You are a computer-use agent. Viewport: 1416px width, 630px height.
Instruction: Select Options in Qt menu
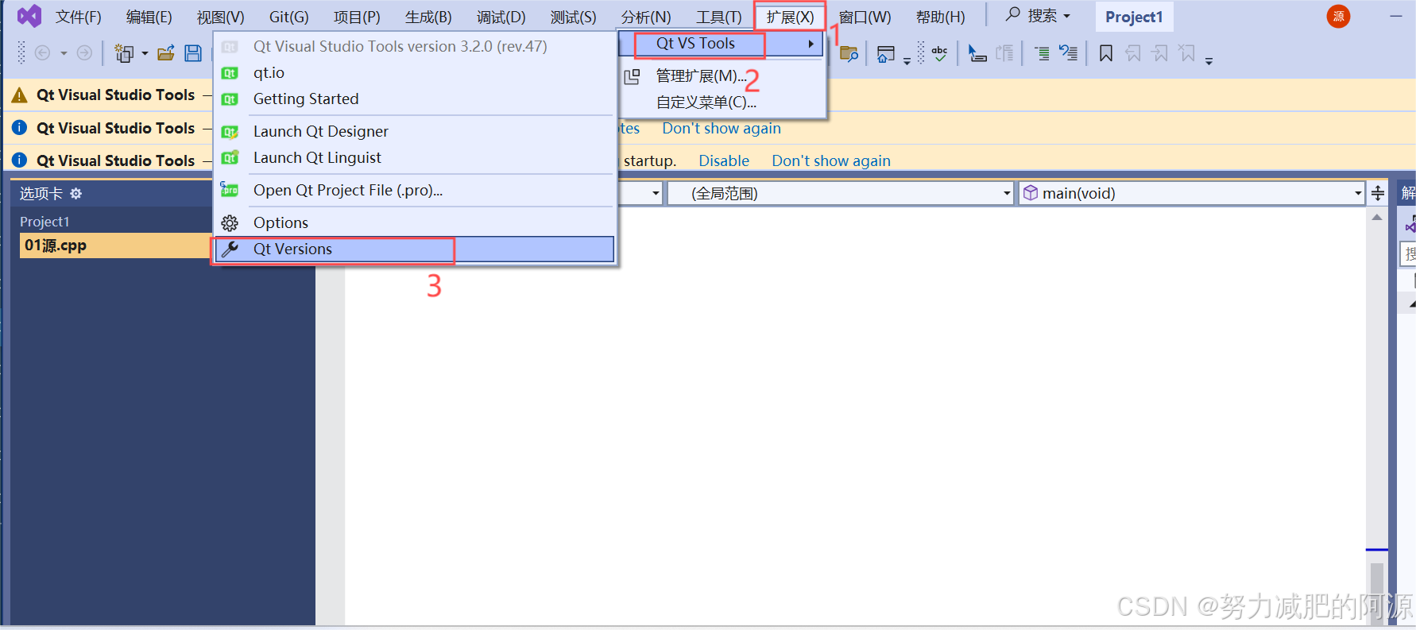(414, 222)
